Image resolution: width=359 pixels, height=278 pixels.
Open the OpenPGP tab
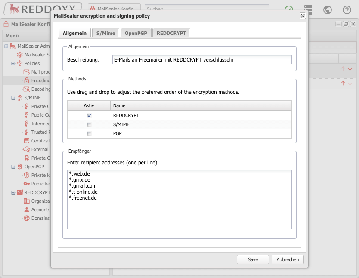(x=136, y=33)
